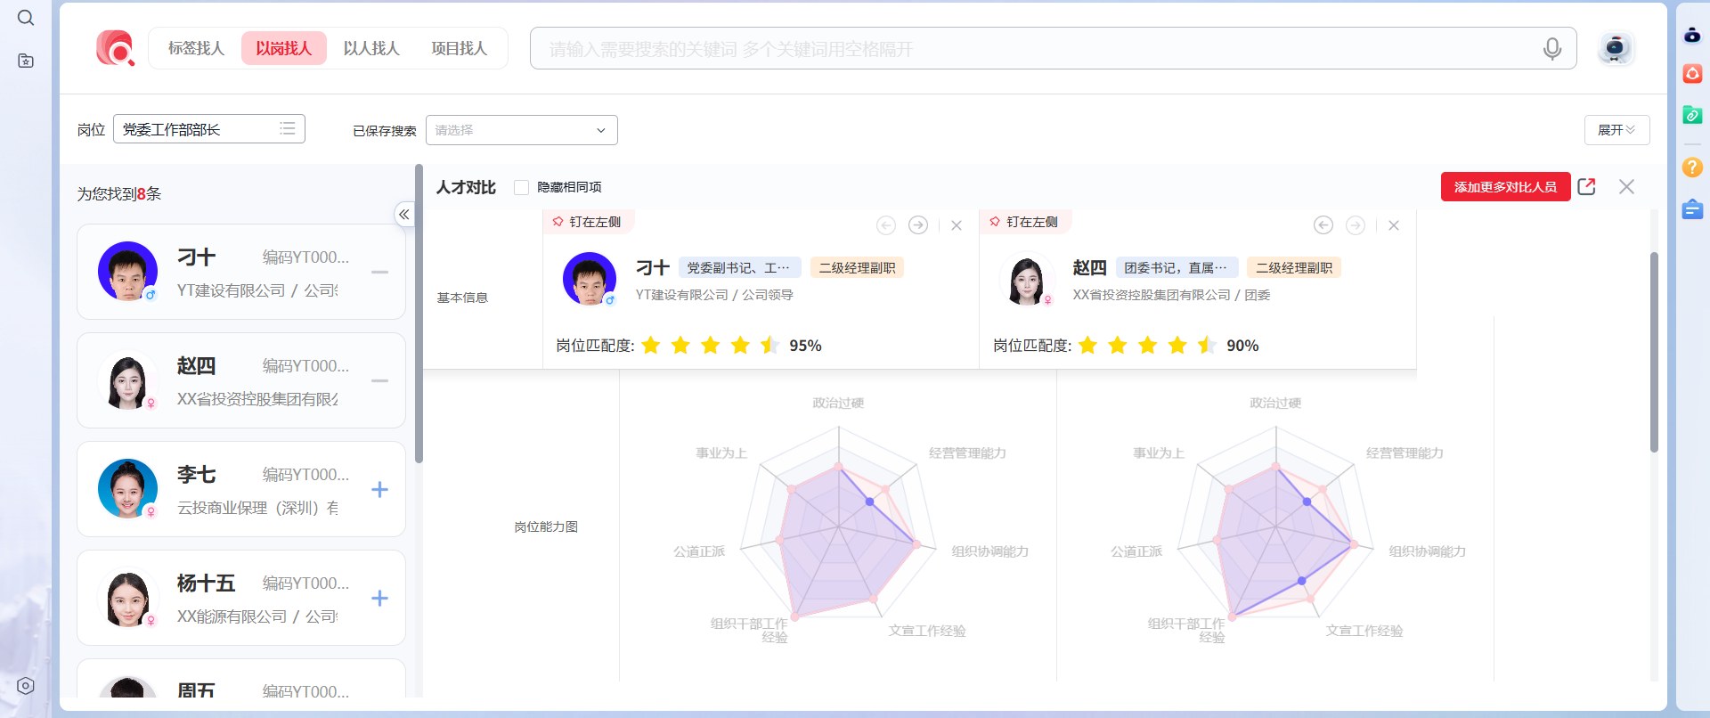Move 刁十 column left arrow
Viewport: 1710px width, 718px height.
886,225
